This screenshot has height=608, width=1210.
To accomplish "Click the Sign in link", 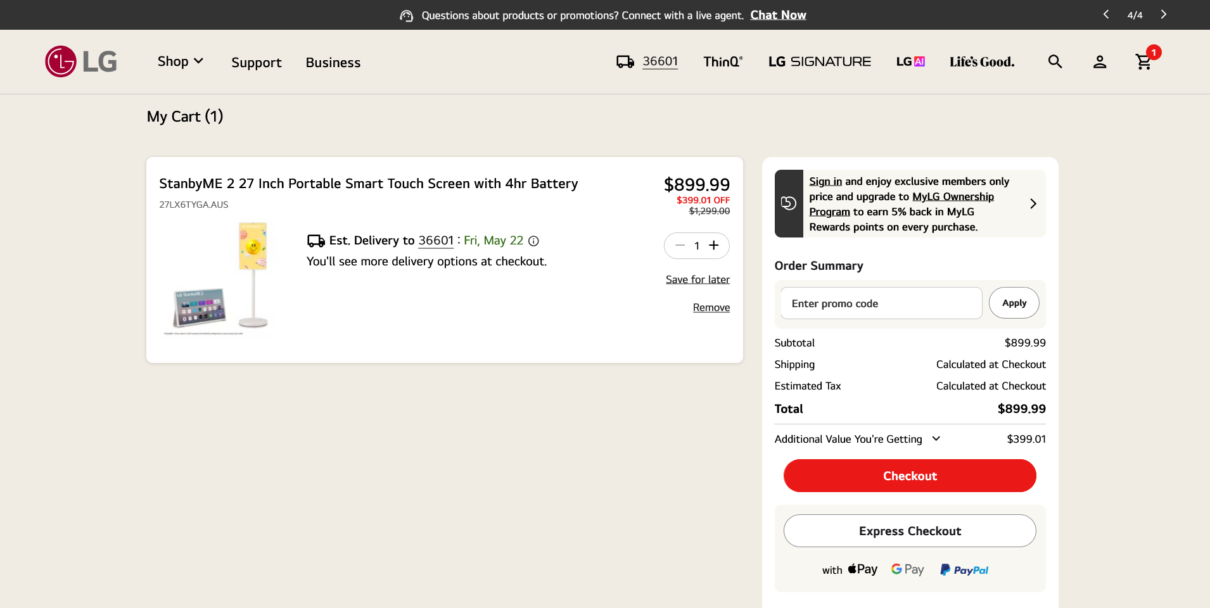I will click(825, 181).
